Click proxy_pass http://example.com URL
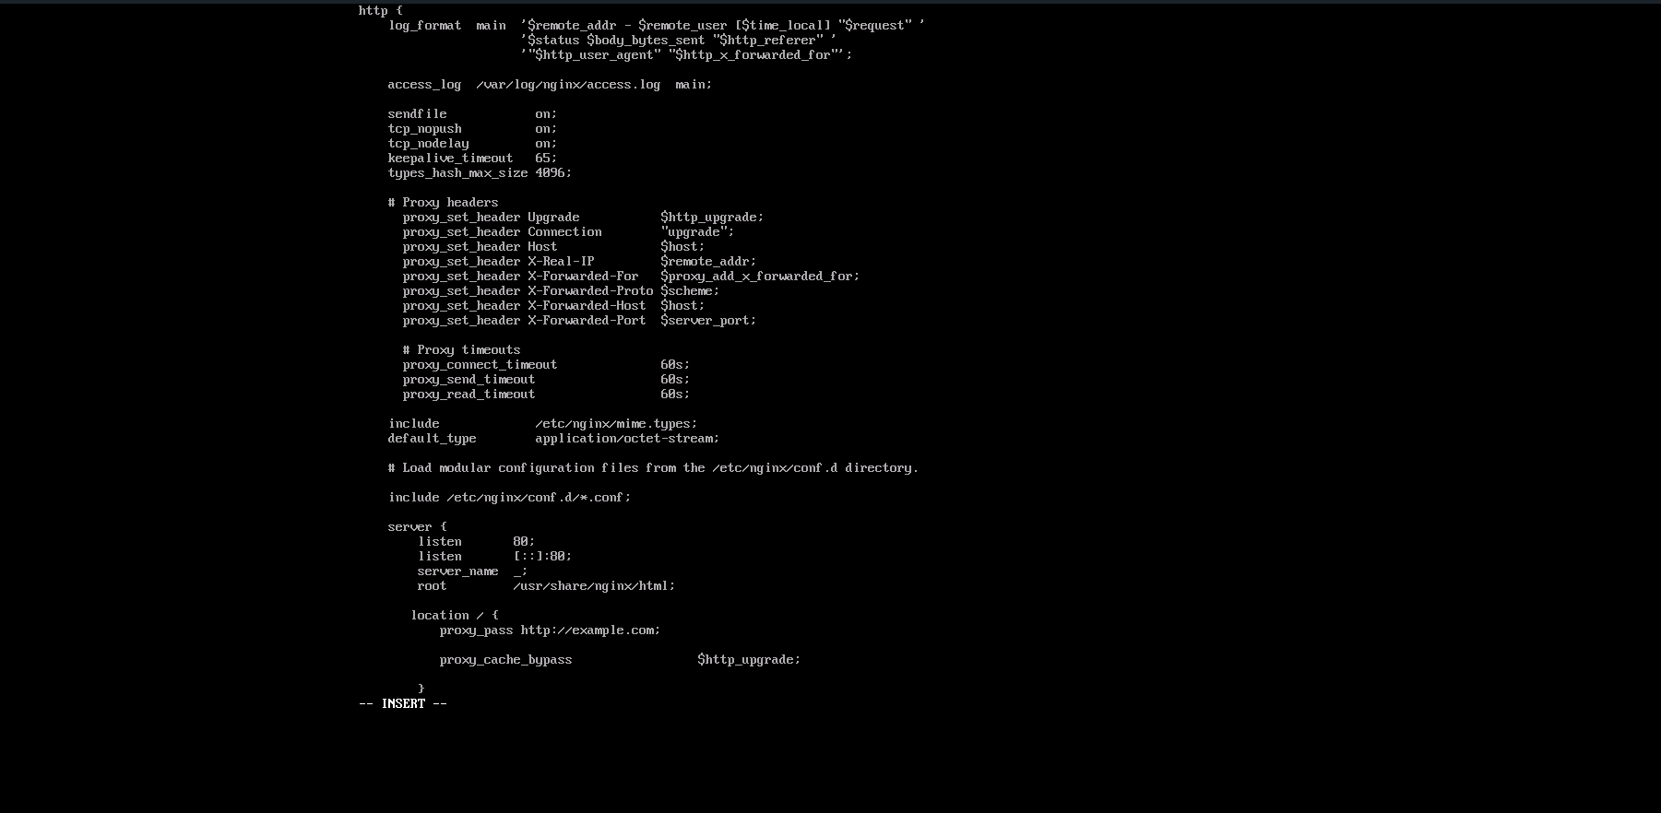This screenshot has width=1661, height=813. [x=590, y=630]
